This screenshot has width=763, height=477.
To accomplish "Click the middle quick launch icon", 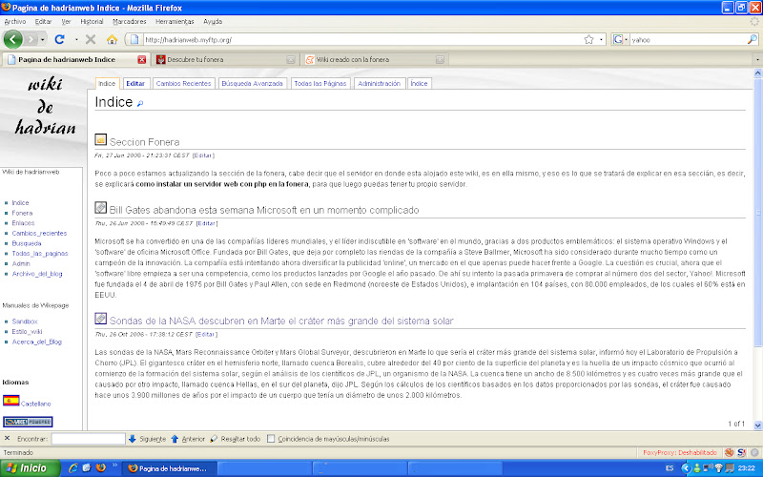I will pos(87,467).
